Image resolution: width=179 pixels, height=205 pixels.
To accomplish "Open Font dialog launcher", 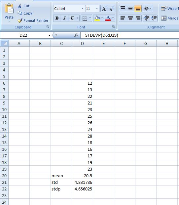I will pyautogui.click(x=114, y=27).
